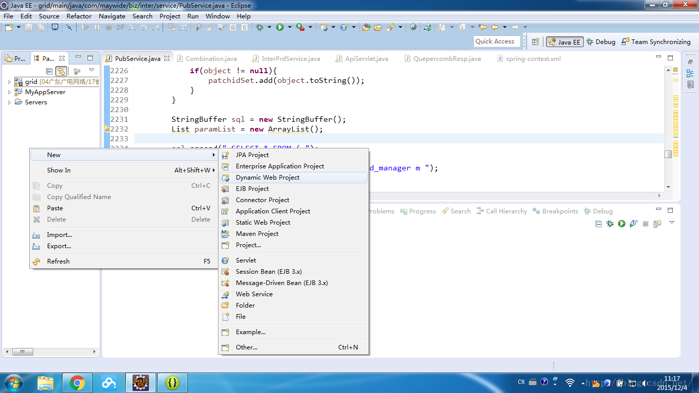Image resolution: width=699 pixels, height=393 pixels.
Task: Click the Skip All Breakpoints icon
Action: click(x=69, y=27)
